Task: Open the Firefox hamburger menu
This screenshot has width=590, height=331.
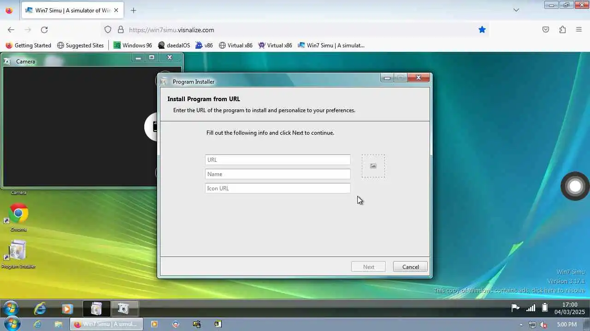Action: [x=579, y=29]
